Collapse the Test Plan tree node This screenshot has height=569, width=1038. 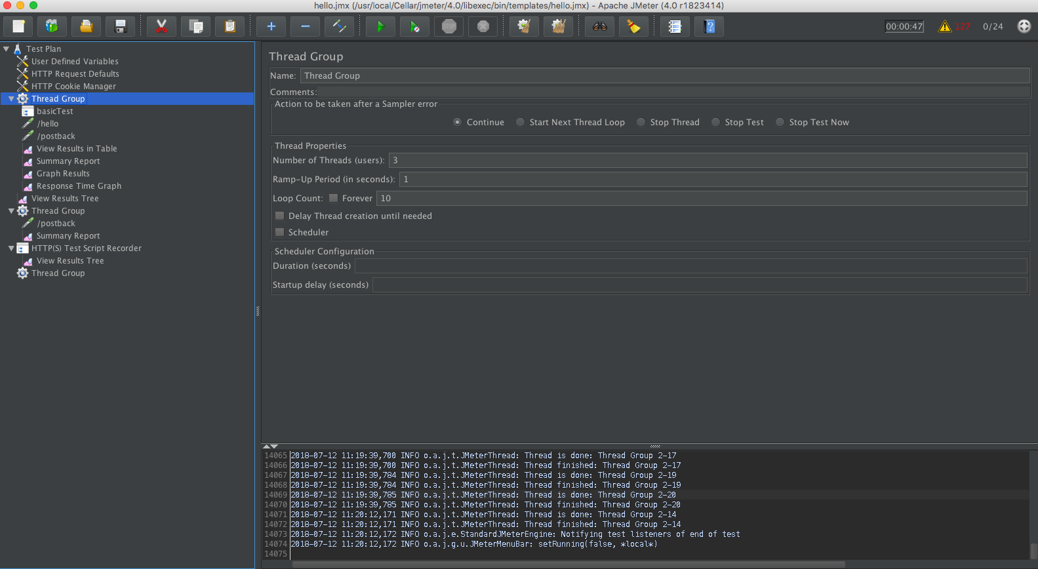point(6,49)
